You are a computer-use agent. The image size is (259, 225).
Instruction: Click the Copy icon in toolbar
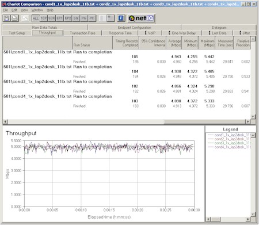coord(25,18)
